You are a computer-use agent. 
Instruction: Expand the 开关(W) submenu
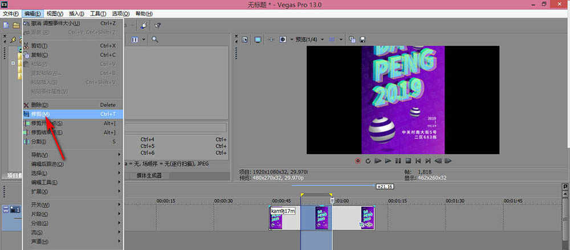point(73,204)
